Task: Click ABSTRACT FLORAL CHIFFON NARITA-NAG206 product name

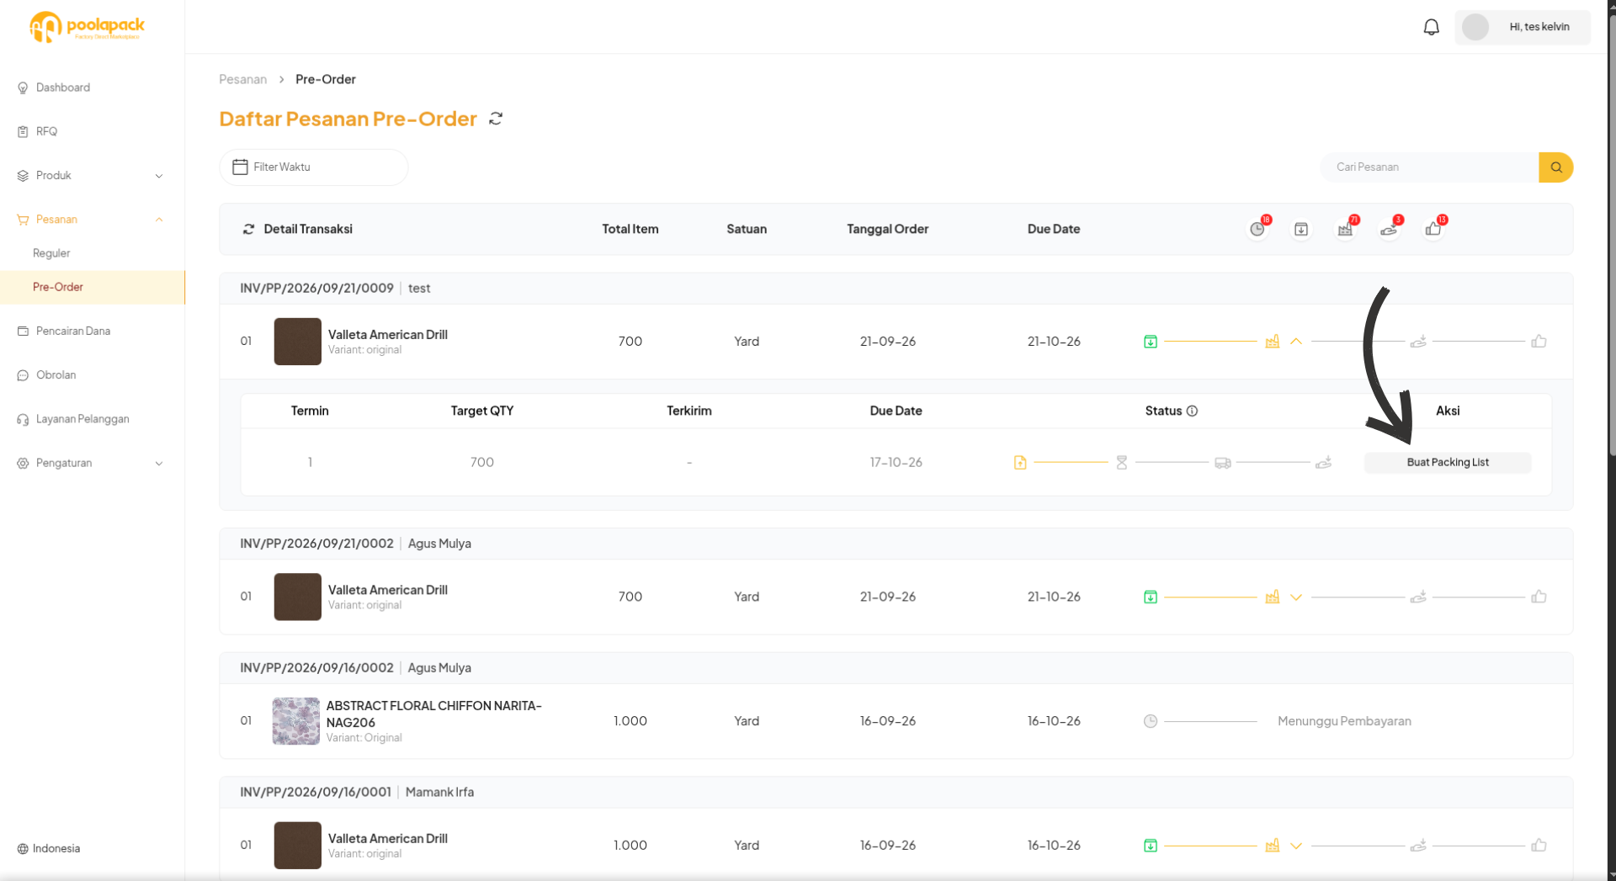Action: [433, 714]
